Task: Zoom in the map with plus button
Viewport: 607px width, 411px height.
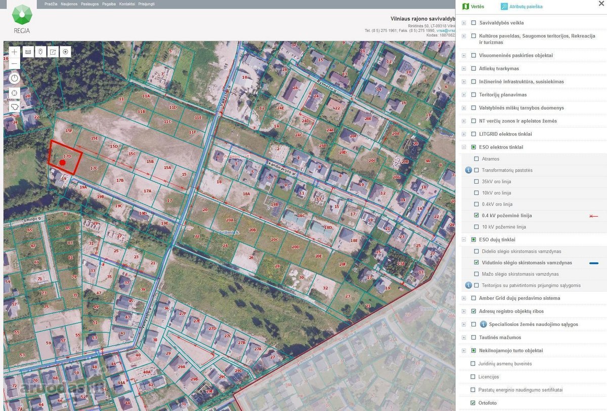Action: click(x=14, y=52)
